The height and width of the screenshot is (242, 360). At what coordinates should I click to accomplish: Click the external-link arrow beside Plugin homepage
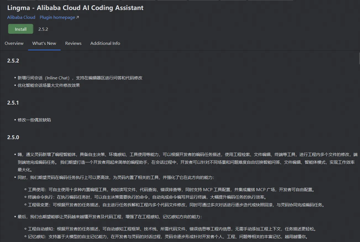click(77, 17)
